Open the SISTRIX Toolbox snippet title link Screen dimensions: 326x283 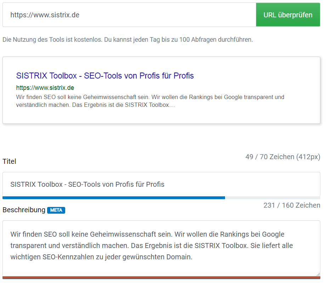point(105,76)
